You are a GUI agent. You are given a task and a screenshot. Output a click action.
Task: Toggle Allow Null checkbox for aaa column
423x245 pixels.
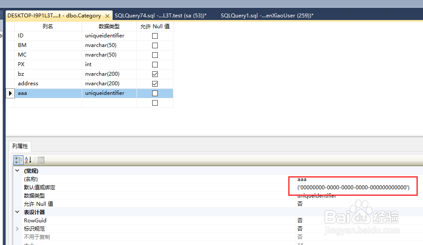155,93
